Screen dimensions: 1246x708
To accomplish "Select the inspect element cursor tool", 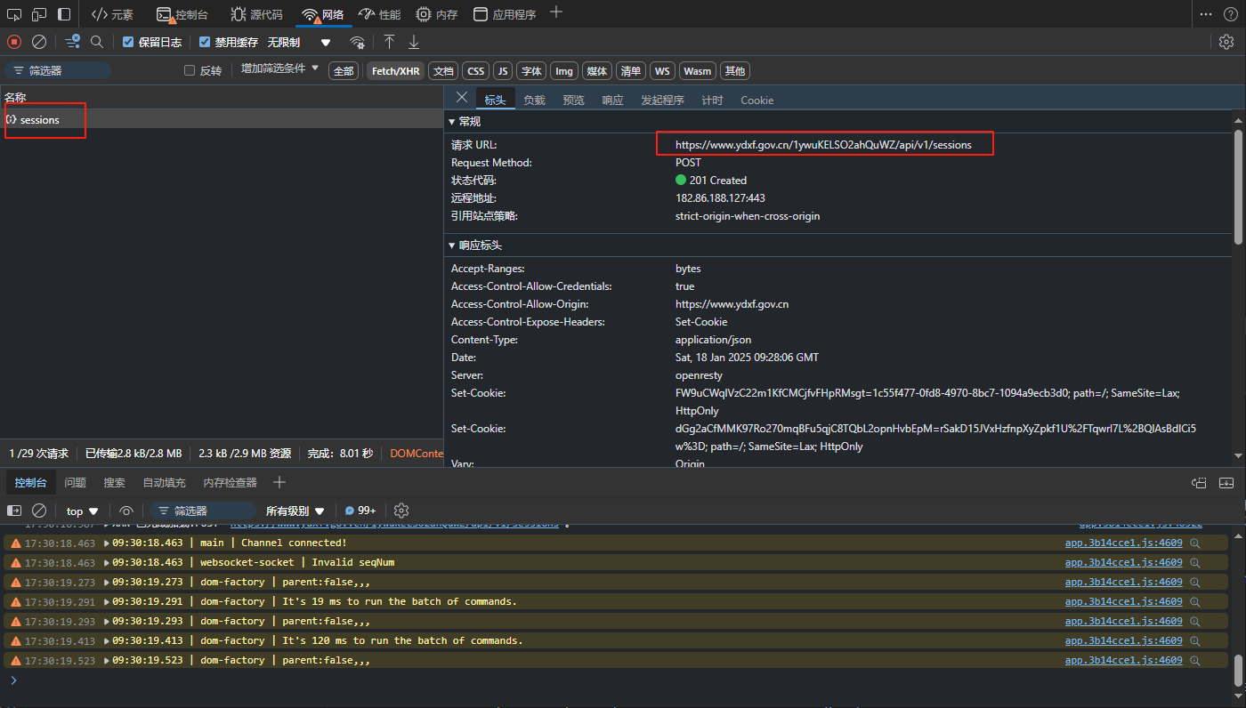I will click(x=14, y=14).
